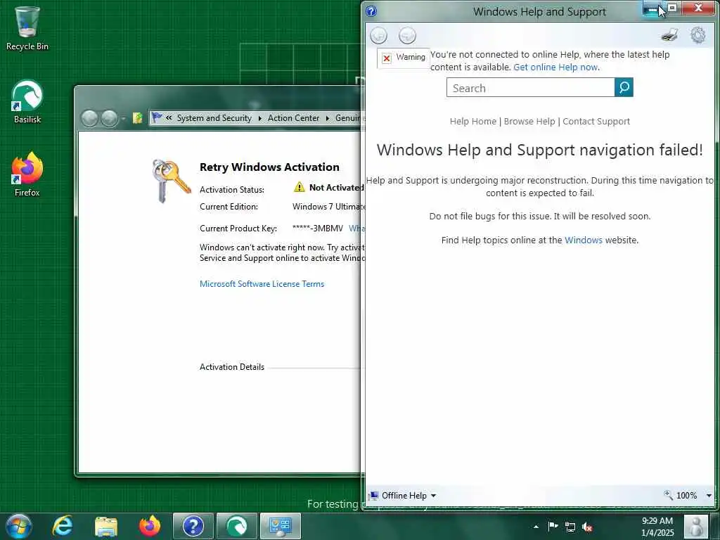This screenshot has height=540, width=720.
Task: Open the 100% zoom level dropdown arrow
Action: point(709,496)
